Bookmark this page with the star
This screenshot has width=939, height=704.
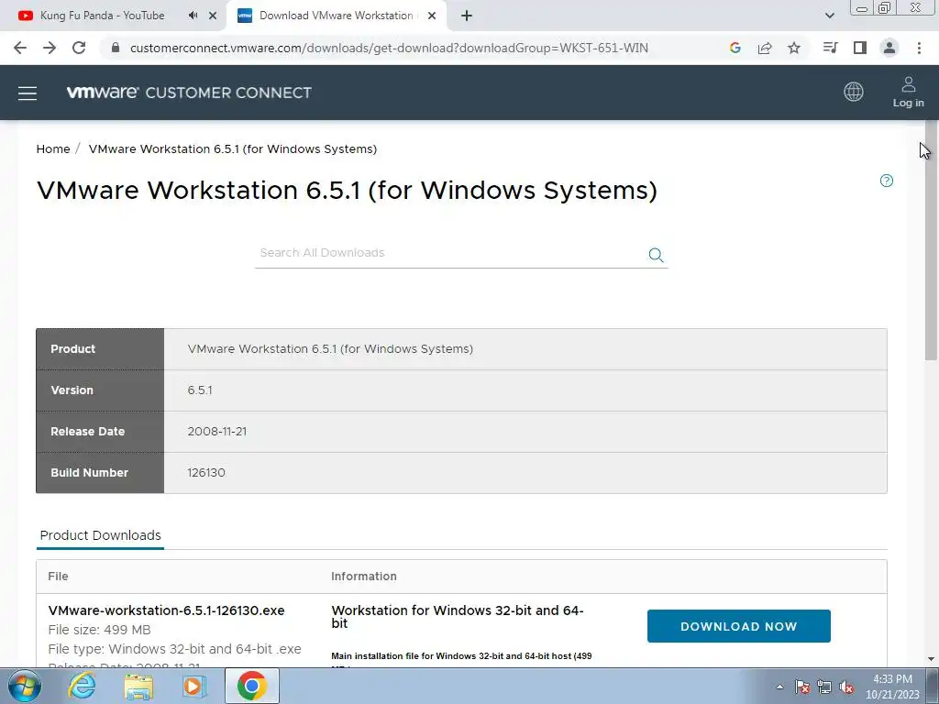click(x=794, y=48)
